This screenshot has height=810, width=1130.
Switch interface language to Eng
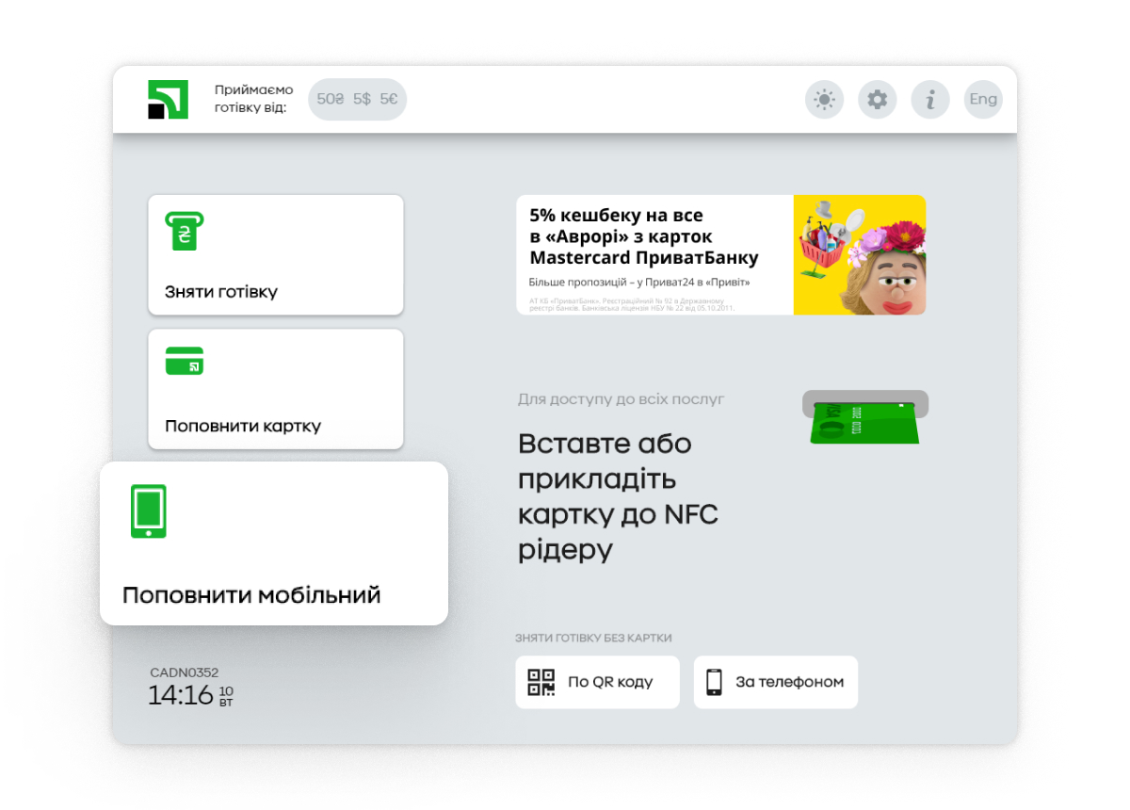click(983, 99)
